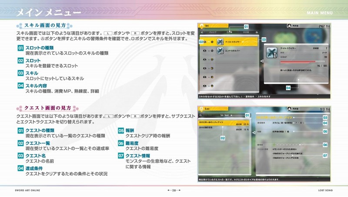
Task: Click the MAIN MENU header label
Action: 320,13
